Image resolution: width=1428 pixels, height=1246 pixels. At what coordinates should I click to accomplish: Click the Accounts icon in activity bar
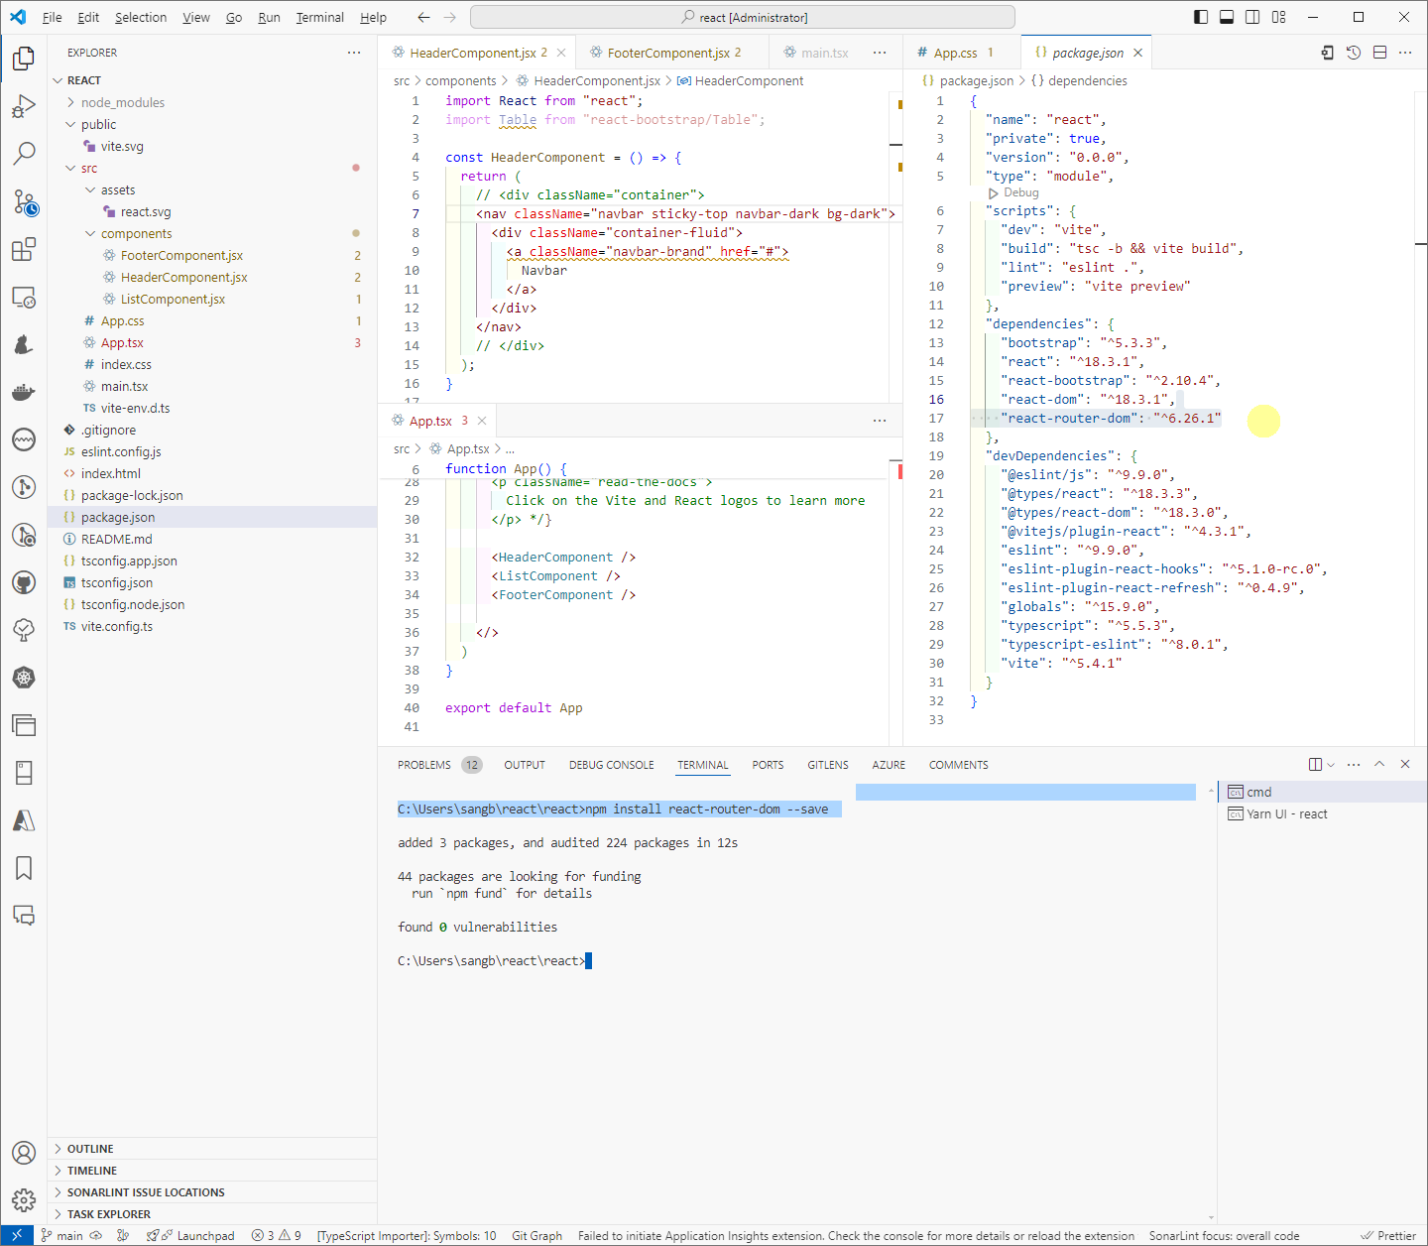24,1153
